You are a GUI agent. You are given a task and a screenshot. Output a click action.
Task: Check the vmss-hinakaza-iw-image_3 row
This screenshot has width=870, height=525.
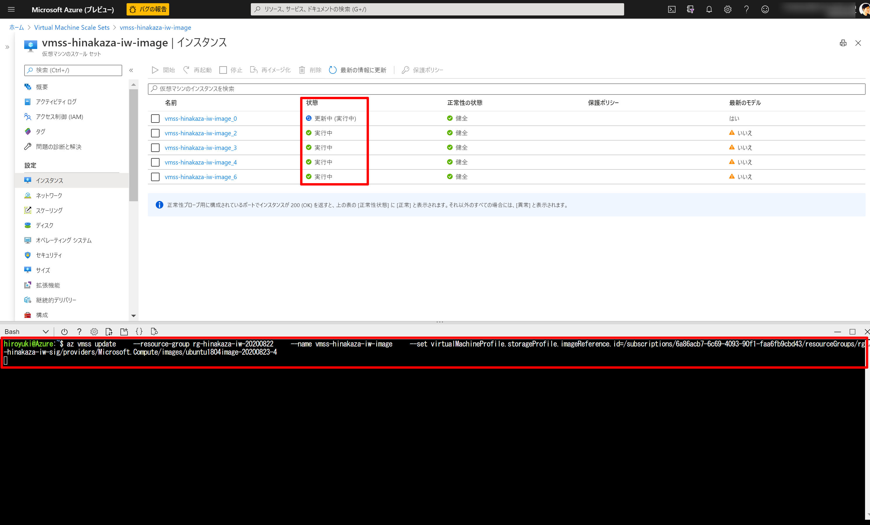pyautogui.click(x=155, y=148)
